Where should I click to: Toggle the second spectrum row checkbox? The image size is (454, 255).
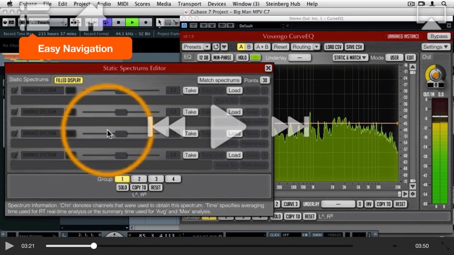[15, 112]
